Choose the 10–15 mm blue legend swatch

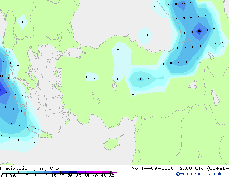[48, 172]
